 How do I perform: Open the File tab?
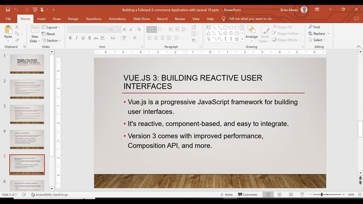(9, 19)
